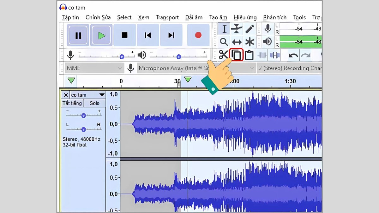This screenshot has width=379, height=213.
Task: Copy selection with the Copy icon
Action: point(237,55)
